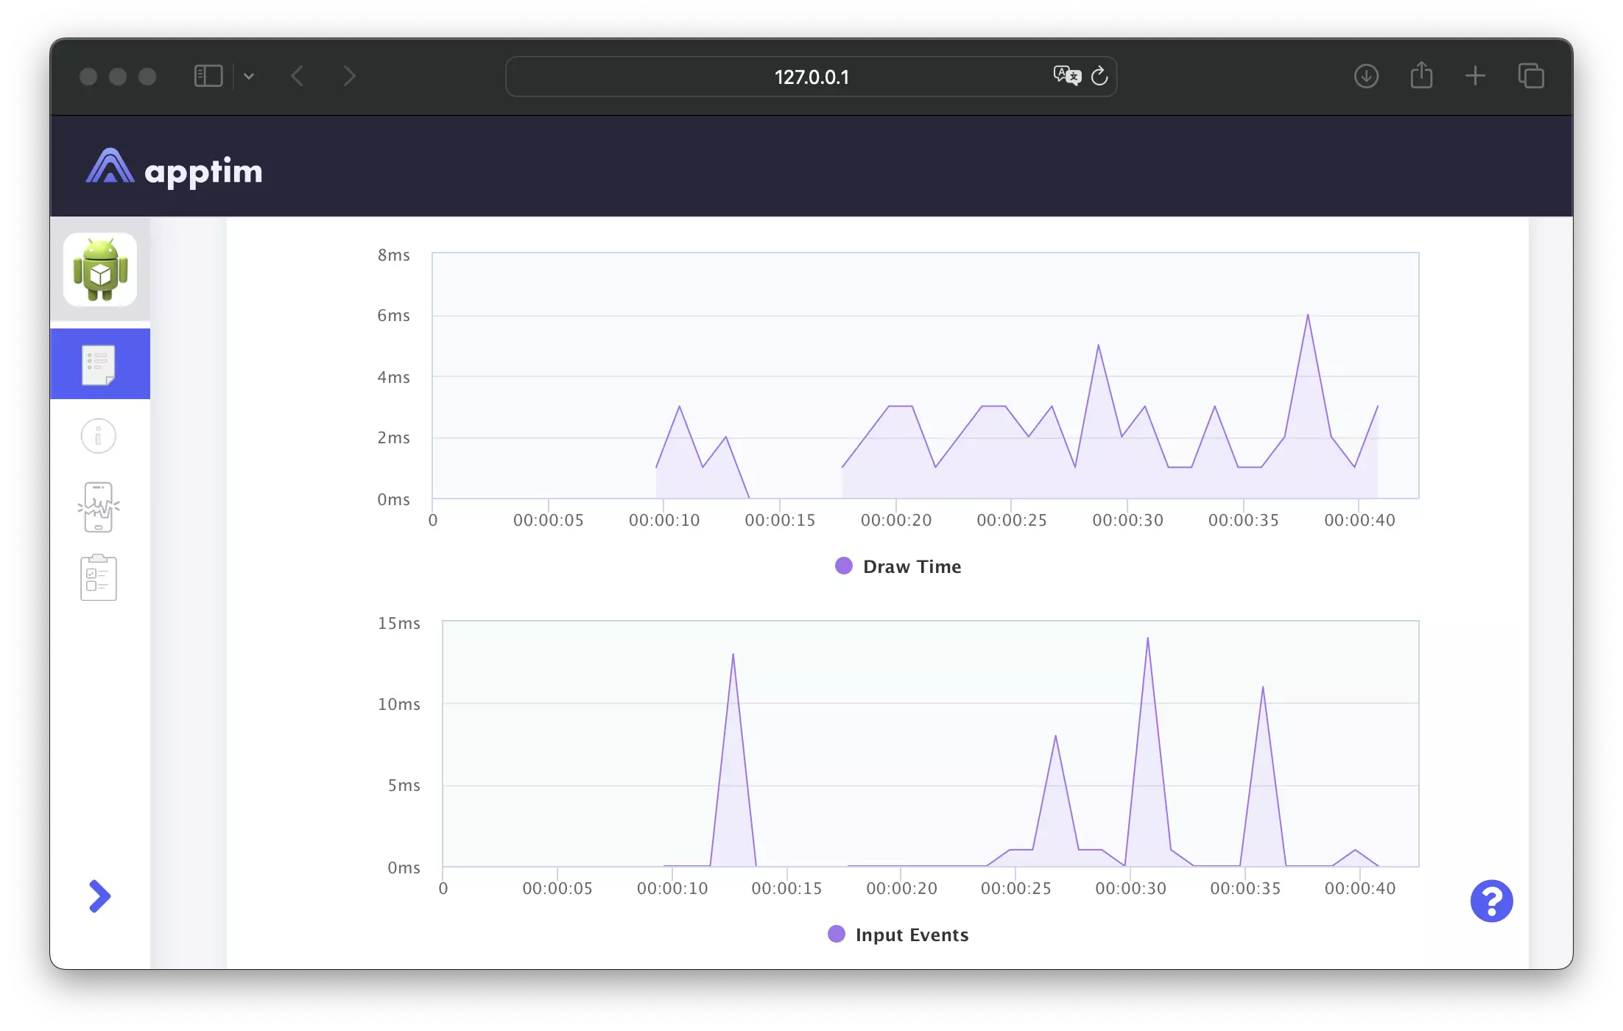Open the crash report icon in the sidebar
This screenshot has width=1623, height=1031.
point(98,506)
